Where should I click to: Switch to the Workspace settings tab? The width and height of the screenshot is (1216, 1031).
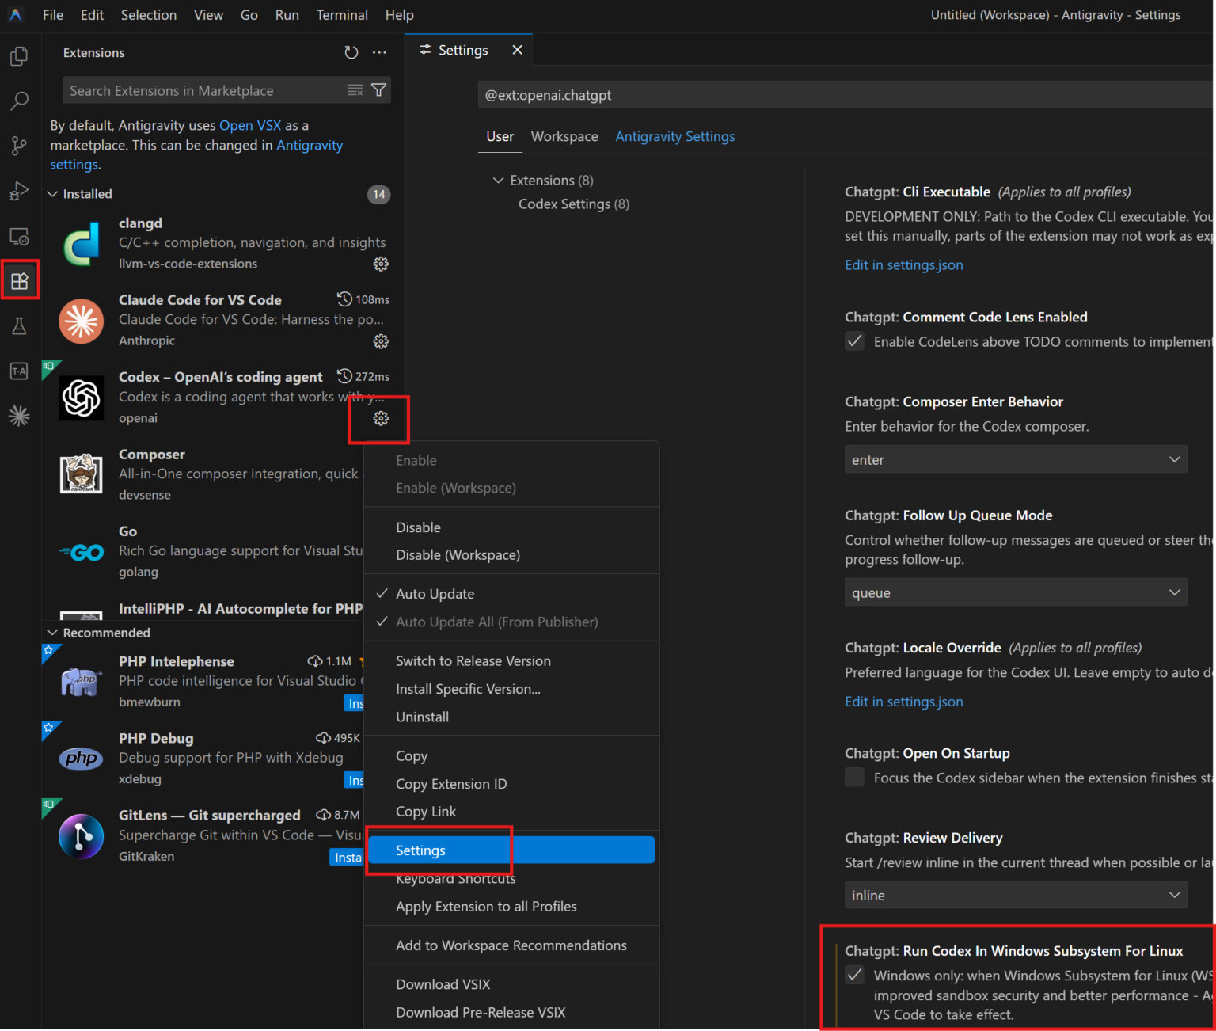click(x=564, y=136)
